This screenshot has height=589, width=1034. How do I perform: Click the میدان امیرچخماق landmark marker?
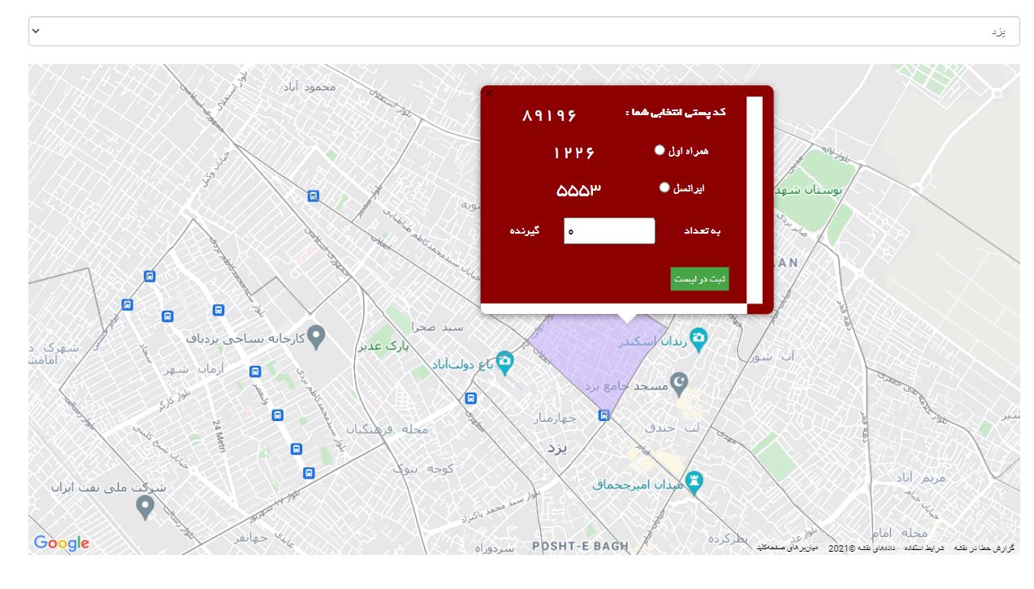[x=694, y=483]
